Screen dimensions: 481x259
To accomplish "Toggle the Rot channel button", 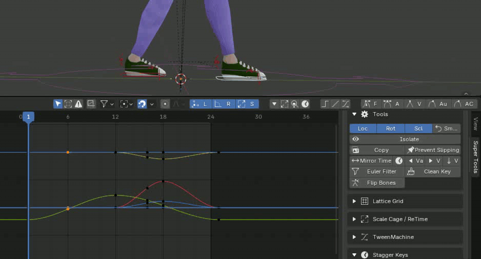I will click(391, 128).
